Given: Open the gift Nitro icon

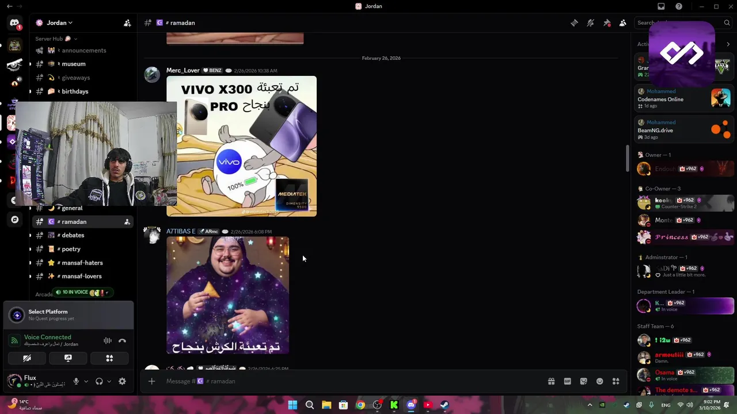Looking at the screenshot, I should [551, 381].
